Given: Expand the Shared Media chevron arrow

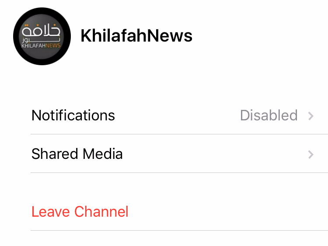Looking at the screenshot, I should tap(311, 155).
